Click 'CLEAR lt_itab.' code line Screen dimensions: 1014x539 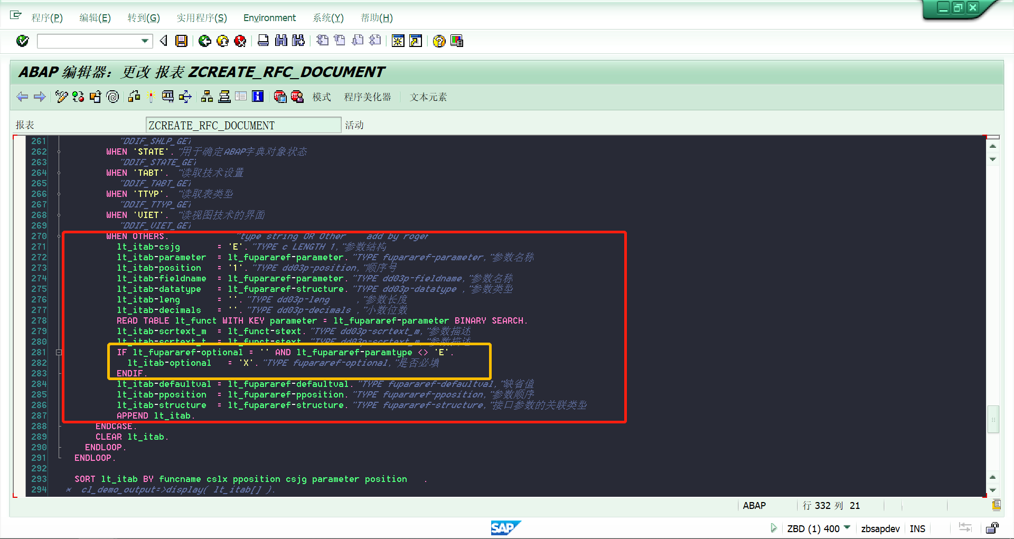(x=132, y=437)
